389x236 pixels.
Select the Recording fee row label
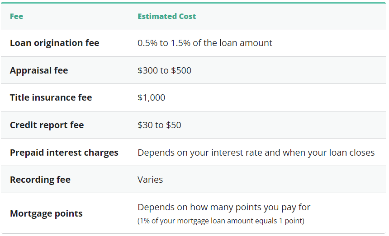point(40,180)
